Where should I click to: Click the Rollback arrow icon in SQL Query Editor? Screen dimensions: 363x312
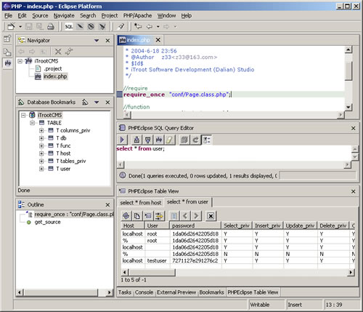(195, 140)
